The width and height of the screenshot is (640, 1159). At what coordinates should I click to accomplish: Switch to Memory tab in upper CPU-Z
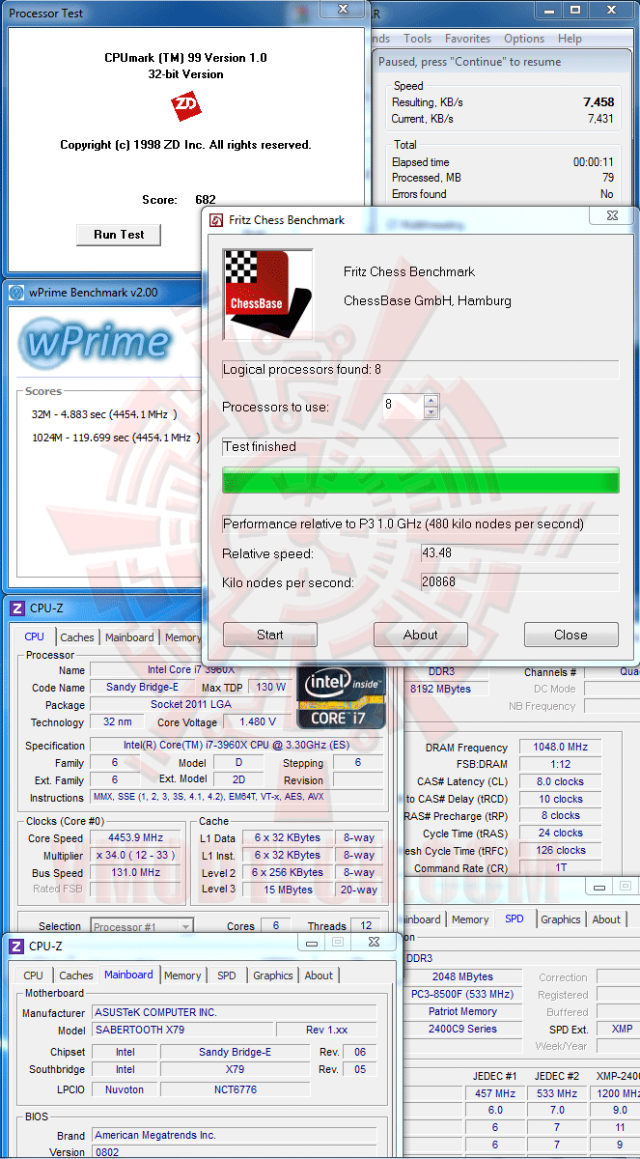pos(182,637)
